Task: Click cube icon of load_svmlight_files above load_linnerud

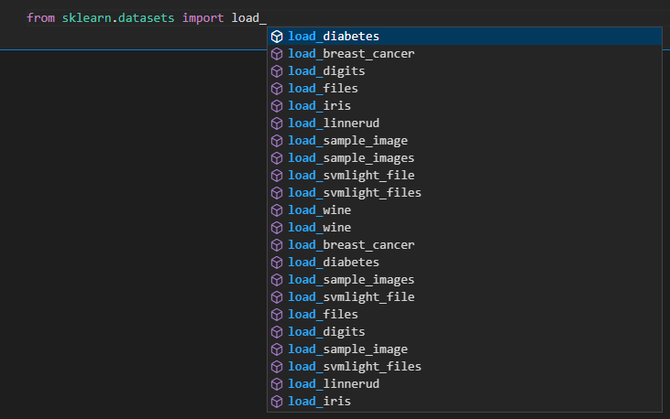Action: tap(277, 367)
